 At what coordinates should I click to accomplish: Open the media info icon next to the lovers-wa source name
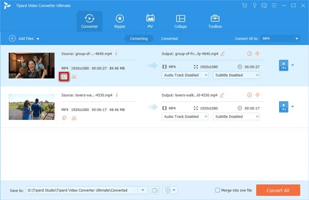pyautogui.click(x=117, y=95)
